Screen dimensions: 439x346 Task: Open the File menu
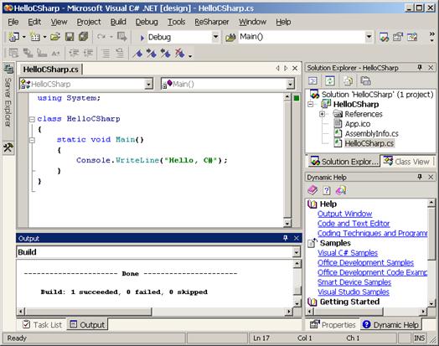tap(13, 22)
